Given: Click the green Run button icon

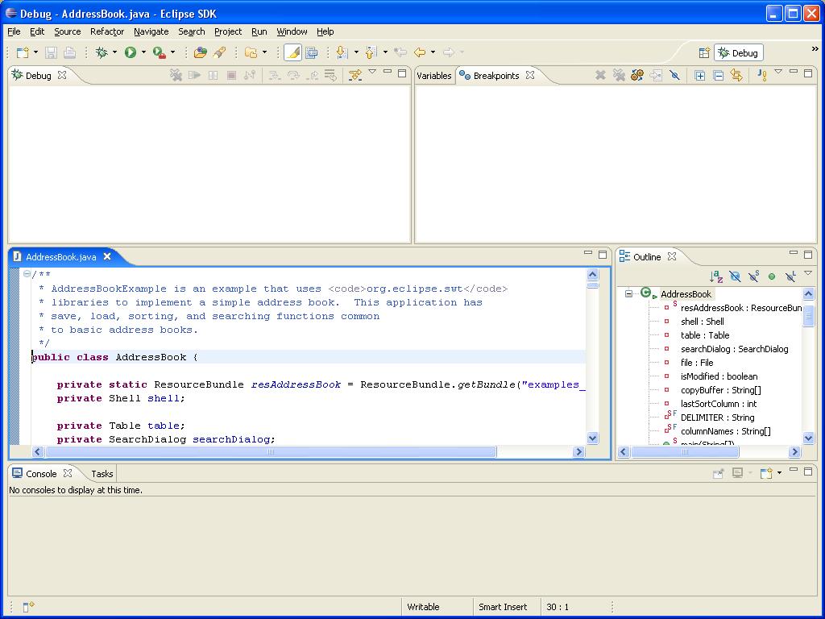Looking at the screenshot, I should pyautogui.click(x=131, y=52).
